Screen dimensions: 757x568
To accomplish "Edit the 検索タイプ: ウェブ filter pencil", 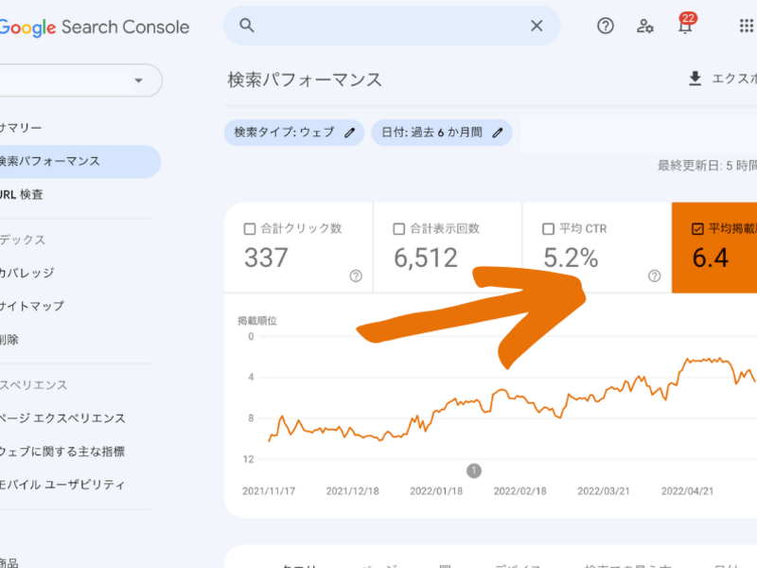I will coord(349,133).
